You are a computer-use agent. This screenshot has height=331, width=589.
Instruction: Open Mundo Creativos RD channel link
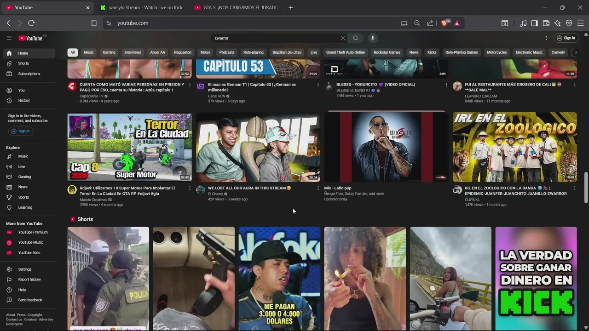[96, 200]
